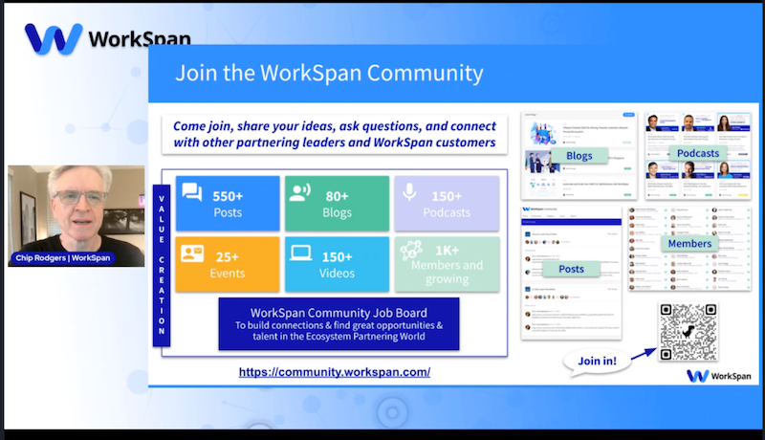Click the laptop icon on Videos tile
The width and height of the screenshot is (765, 440).
pyautogui.click(x=301, y=253)
